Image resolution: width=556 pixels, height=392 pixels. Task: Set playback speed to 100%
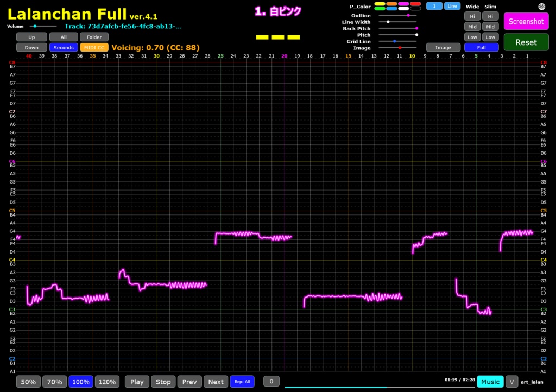[81, 382]
